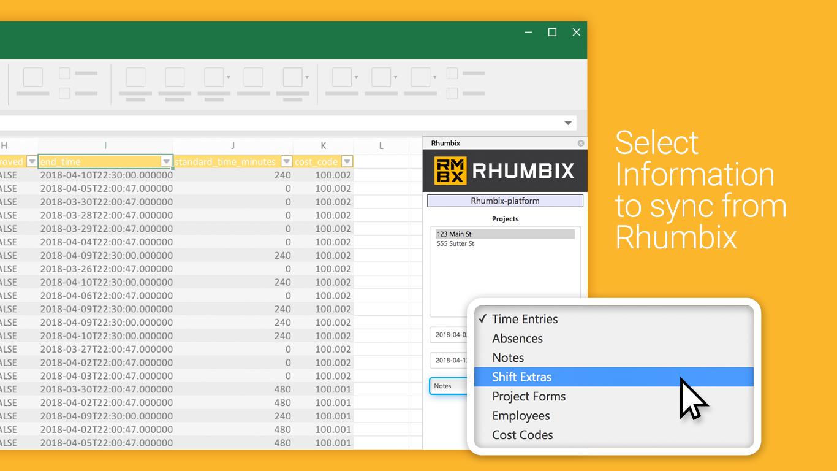Click standard minutes in the 2018-03-27 row
This screenshot has height=471, width=837.
point(233,349)
